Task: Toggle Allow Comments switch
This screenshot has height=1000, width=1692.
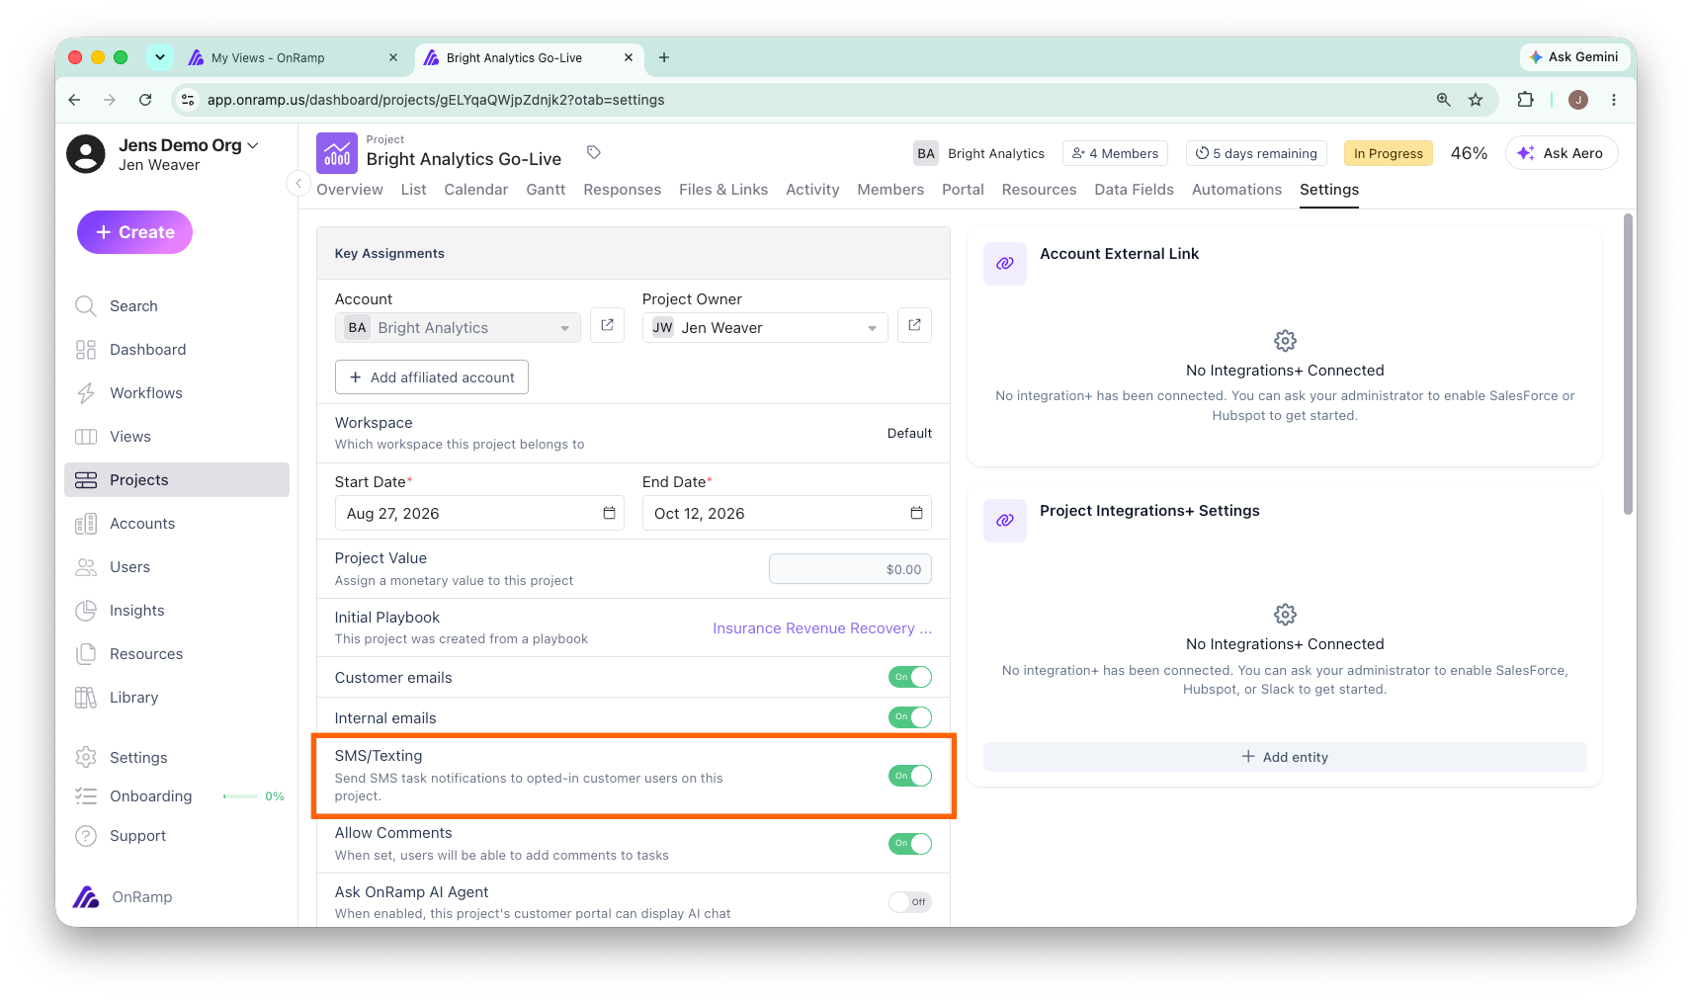Action: (910, 844)
